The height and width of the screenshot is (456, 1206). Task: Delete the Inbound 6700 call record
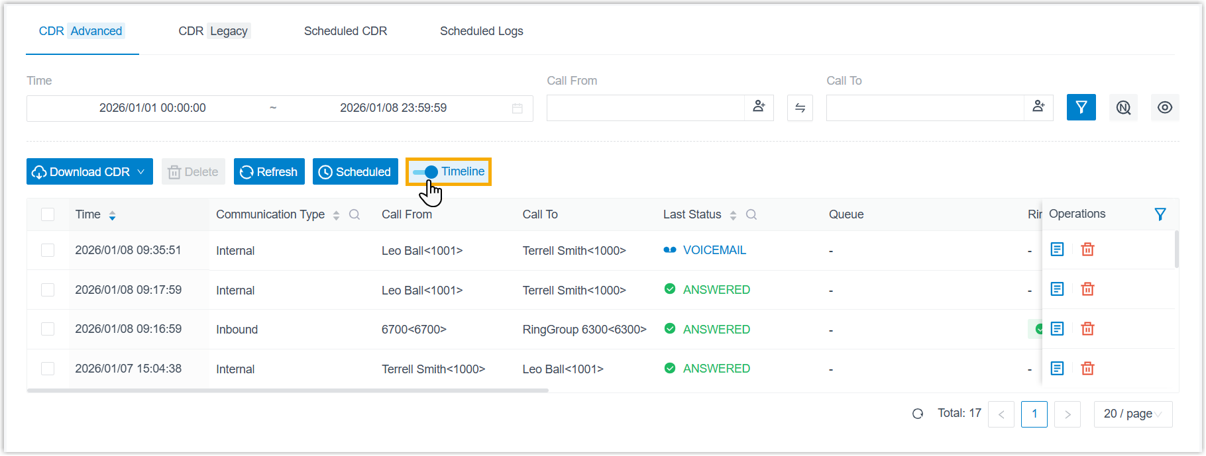tap(1087, 329)
